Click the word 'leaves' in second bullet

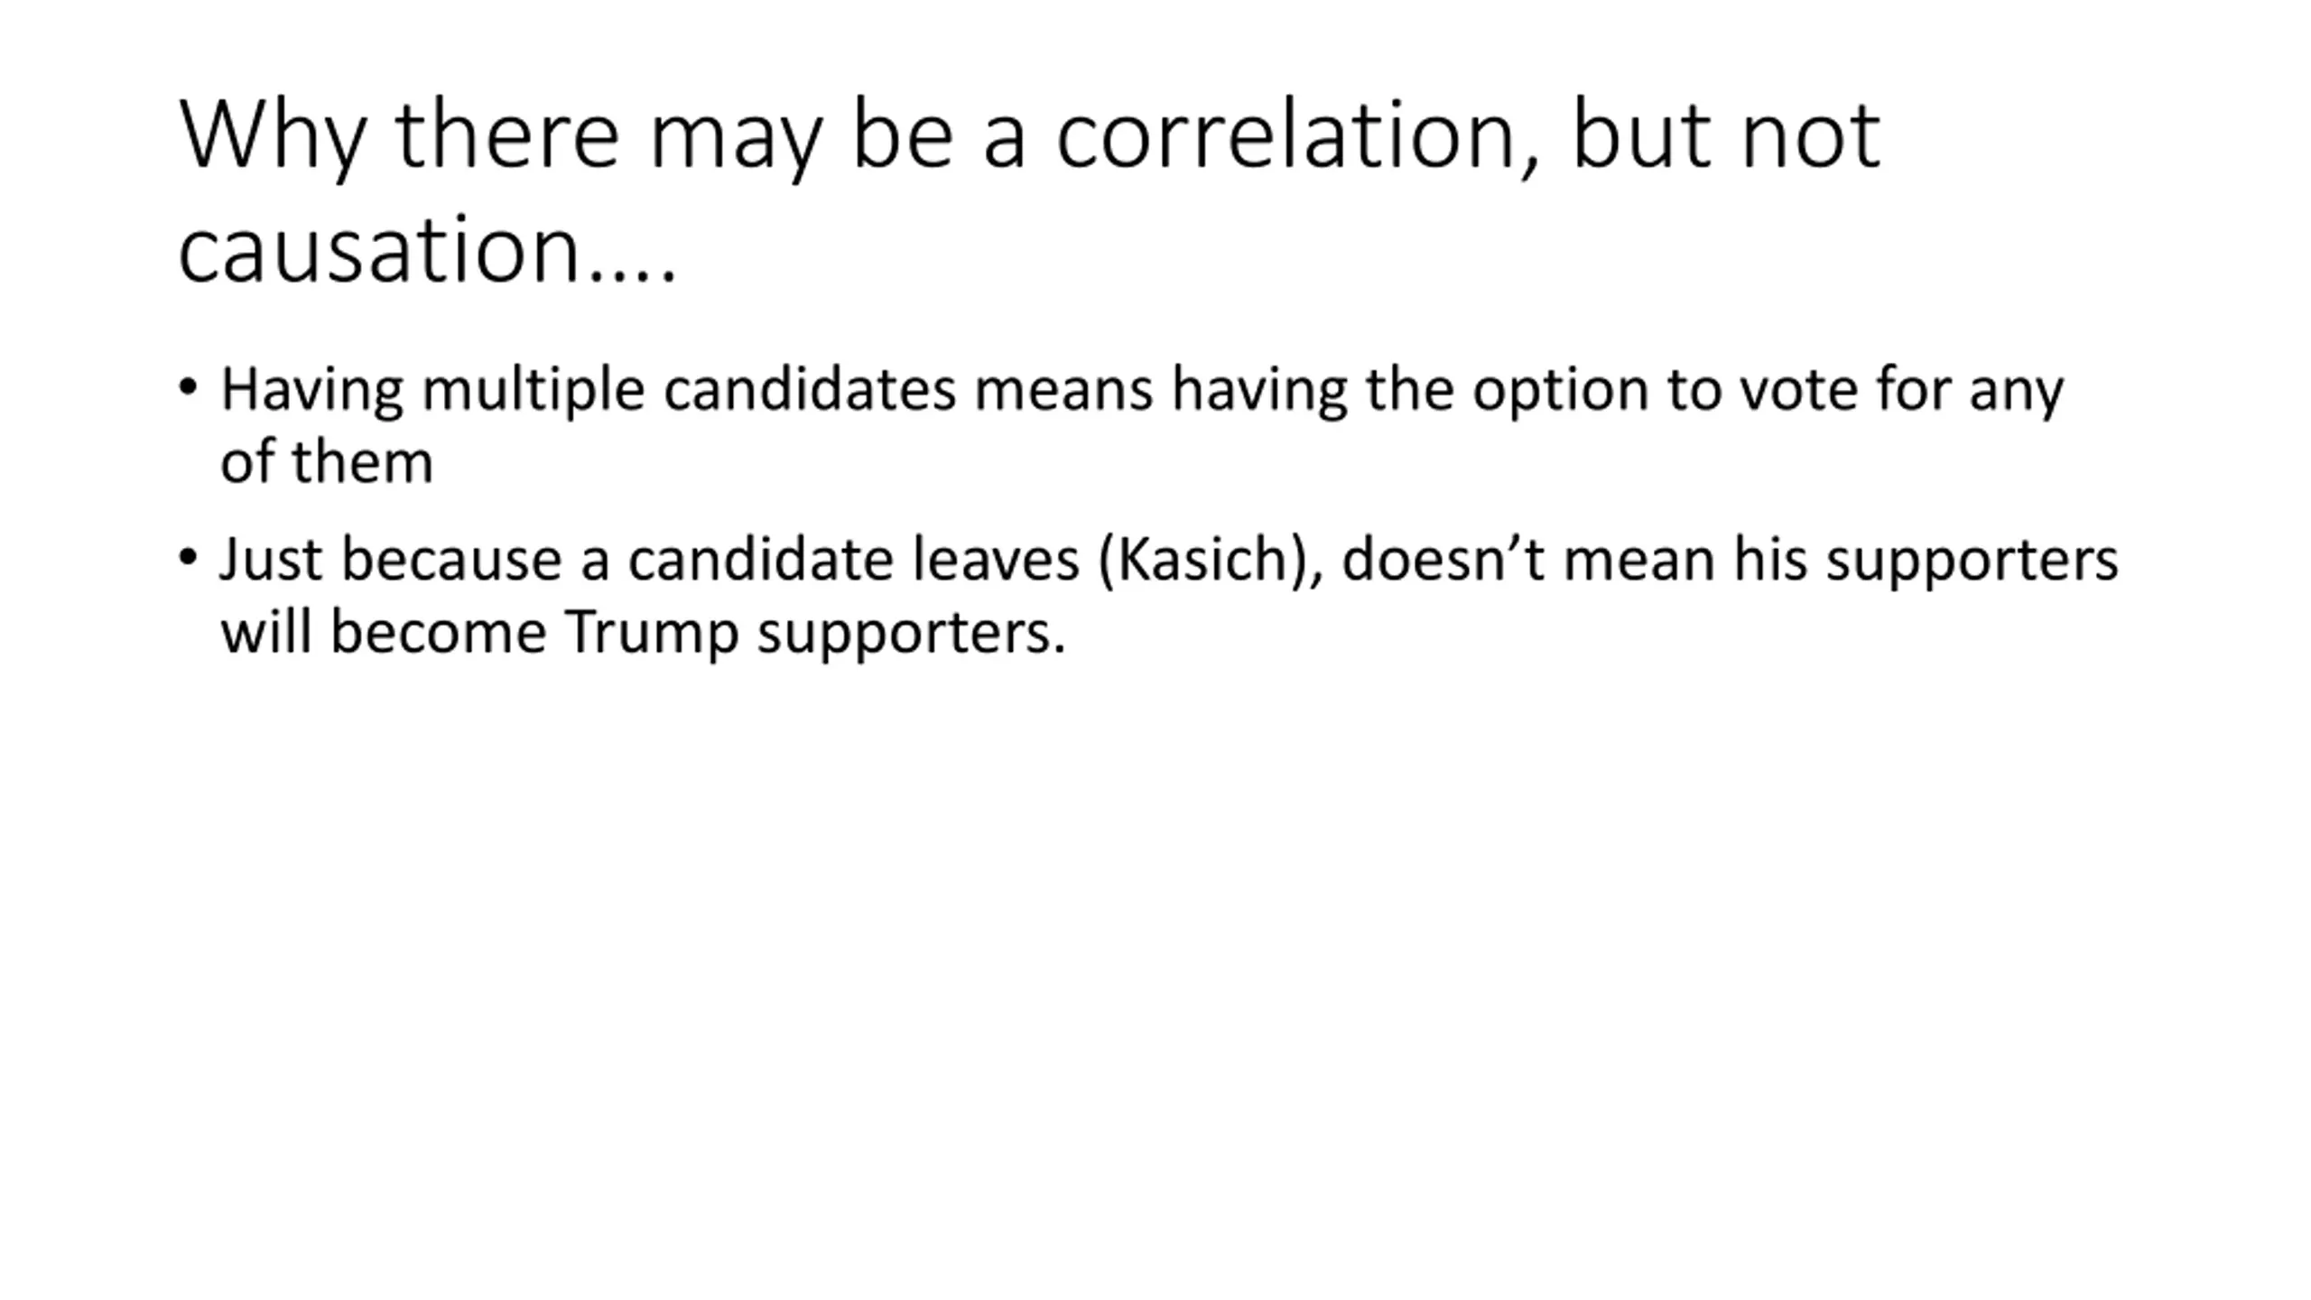pos(996,560)
